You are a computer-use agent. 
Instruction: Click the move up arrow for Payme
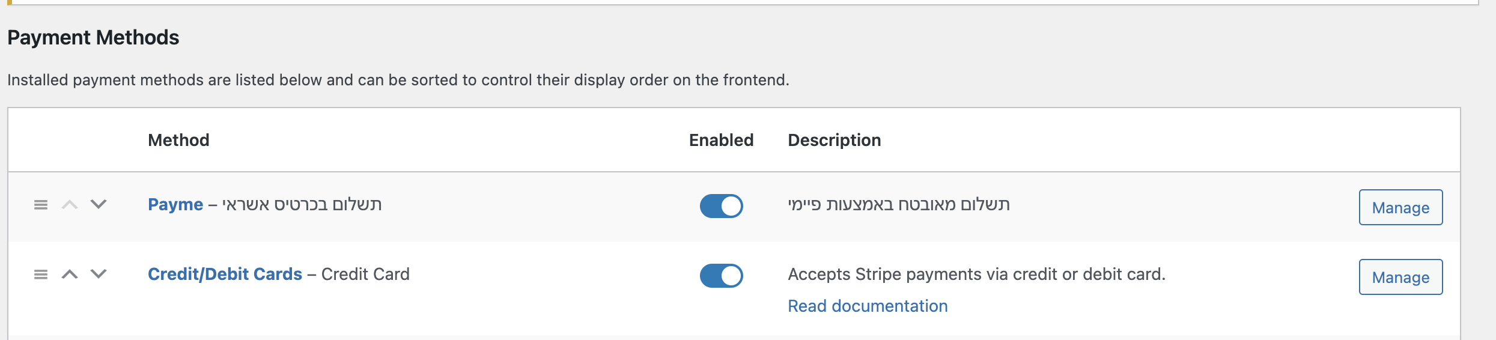point(70,205)
